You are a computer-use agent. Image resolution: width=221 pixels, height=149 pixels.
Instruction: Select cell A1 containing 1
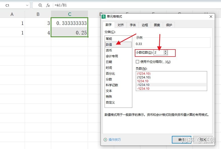tap(12, 23)
